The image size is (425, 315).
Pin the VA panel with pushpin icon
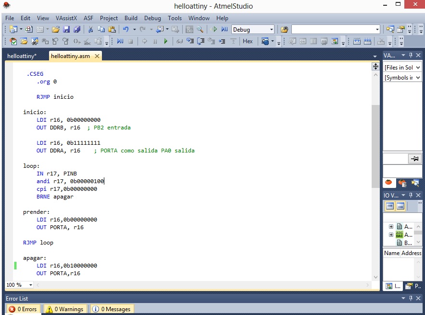click(411, 56)
